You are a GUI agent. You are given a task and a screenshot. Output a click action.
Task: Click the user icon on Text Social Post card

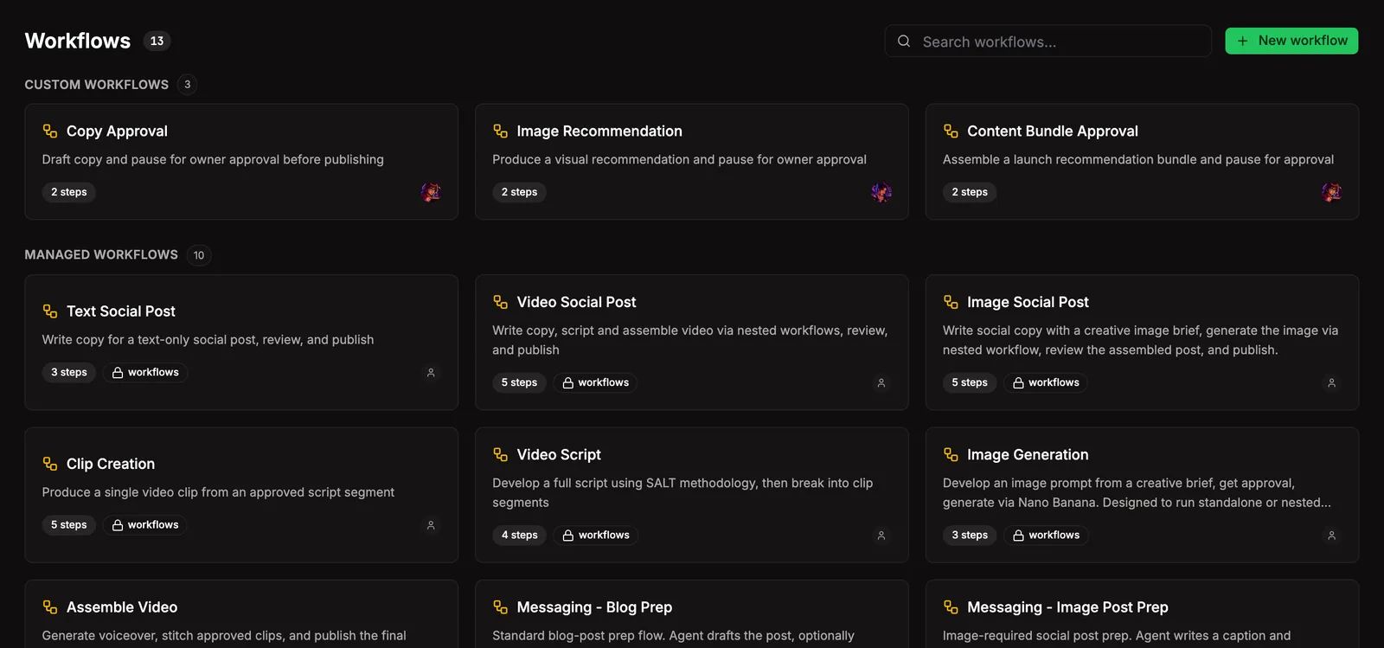point(431,373)
